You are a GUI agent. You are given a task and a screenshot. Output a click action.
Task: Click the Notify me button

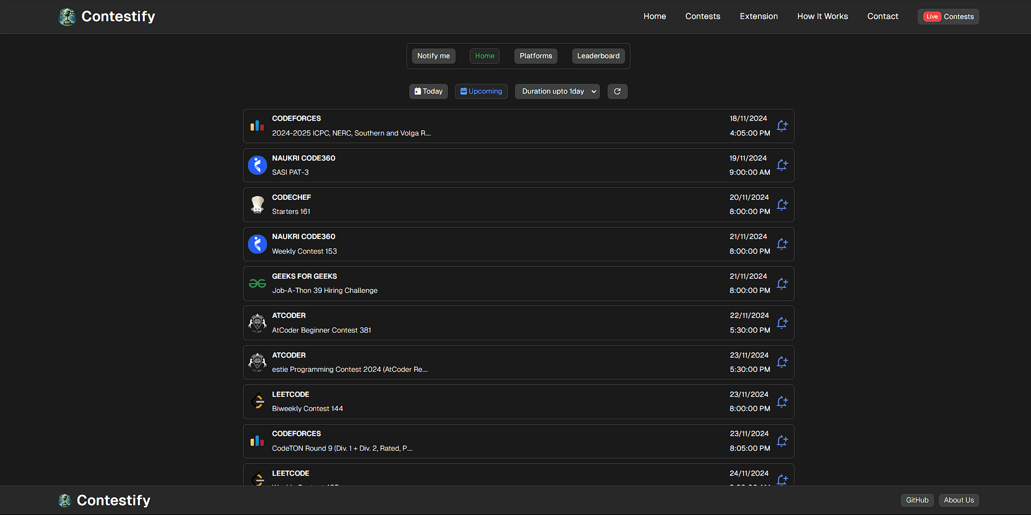433,56
